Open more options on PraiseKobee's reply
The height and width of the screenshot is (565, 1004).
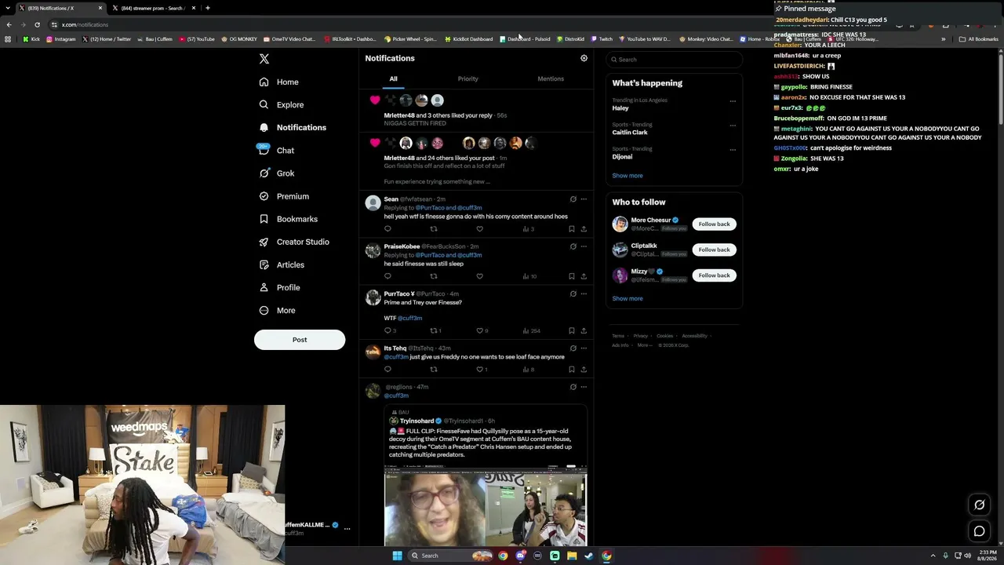(584, 246)
